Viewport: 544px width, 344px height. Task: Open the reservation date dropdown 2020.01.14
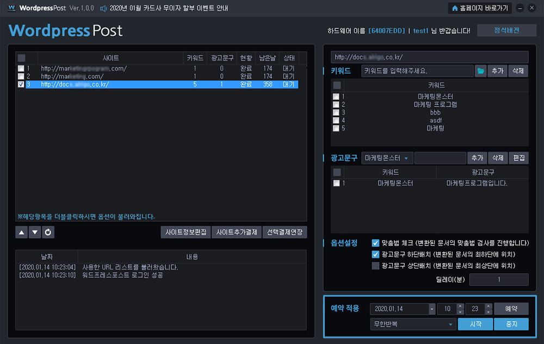[432, 309]
